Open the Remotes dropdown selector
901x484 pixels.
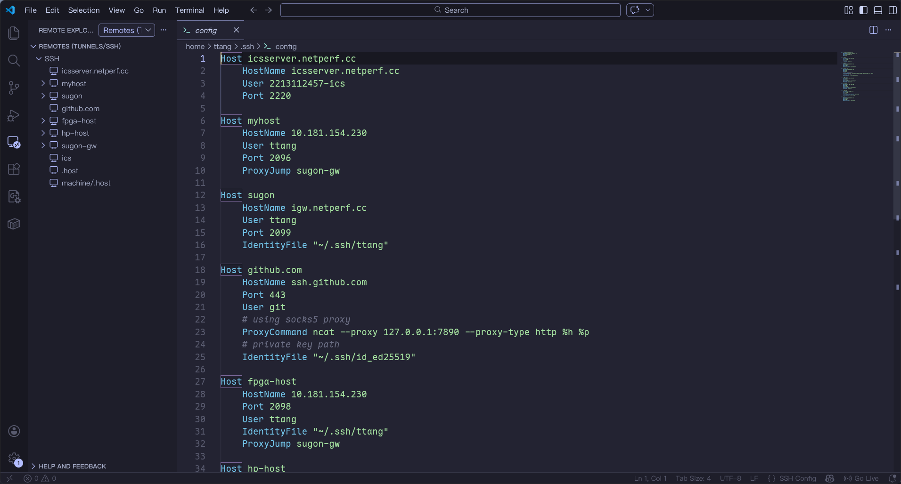[126, 30]
